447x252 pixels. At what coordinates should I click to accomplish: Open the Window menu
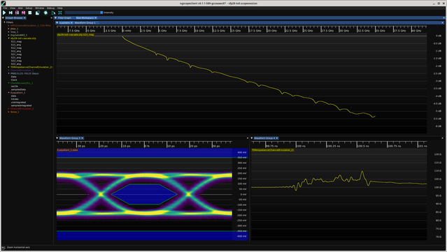[x=40, y=8]
